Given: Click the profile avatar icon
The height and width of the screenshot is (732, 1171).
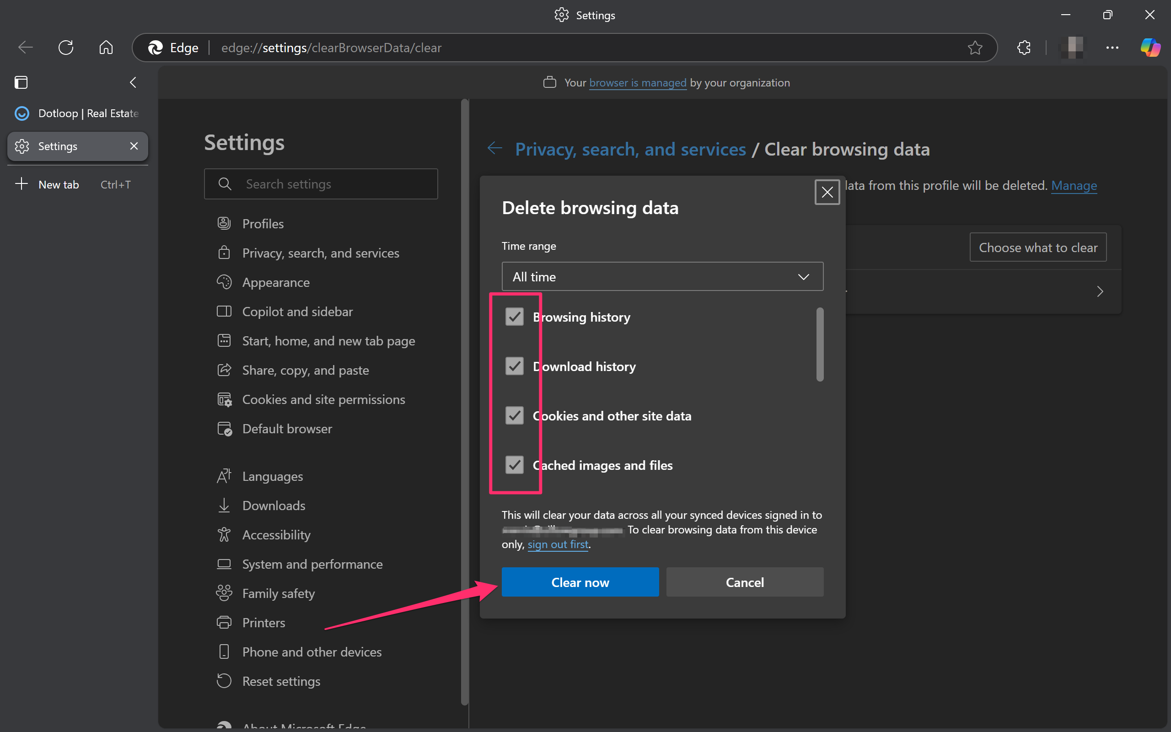Looking at the screenshot, I should [x=1073, y=48].
